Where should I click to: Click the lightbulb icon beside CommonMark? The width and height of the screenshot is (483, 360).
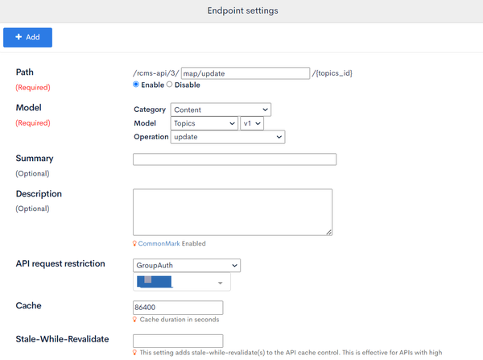[x=134, y=243]
